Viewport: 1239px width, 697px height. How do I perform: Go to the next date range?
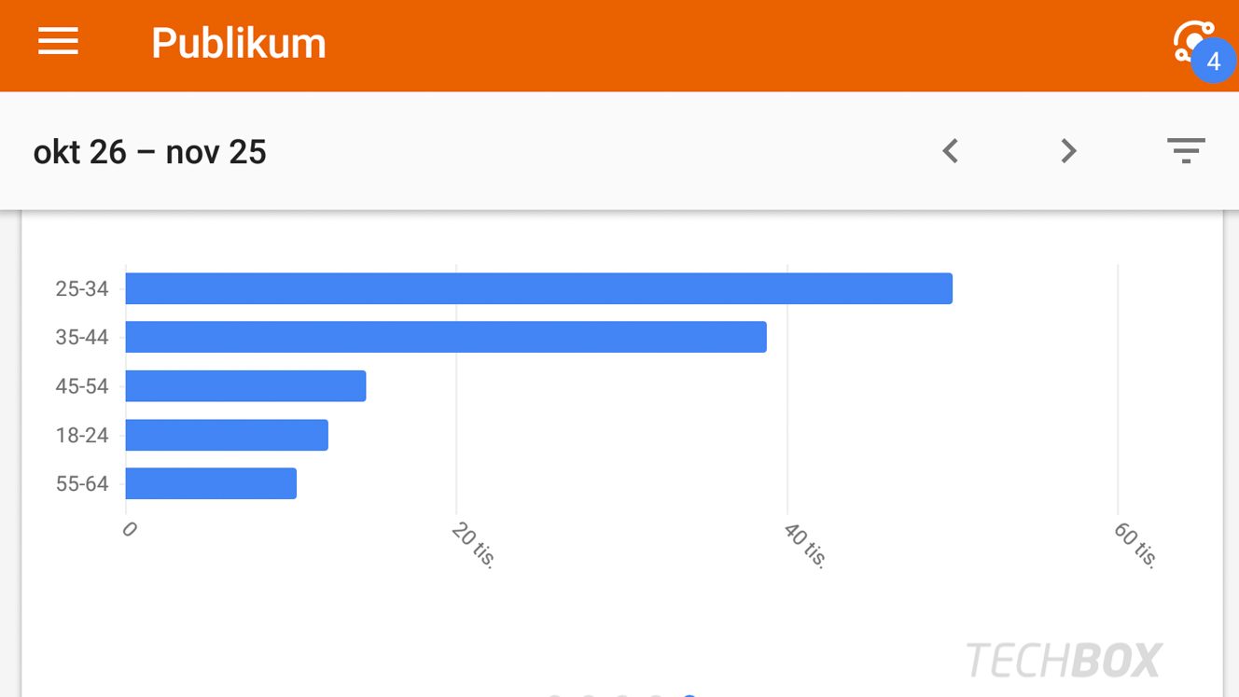pyautogui.click(x=1068, y=150)
